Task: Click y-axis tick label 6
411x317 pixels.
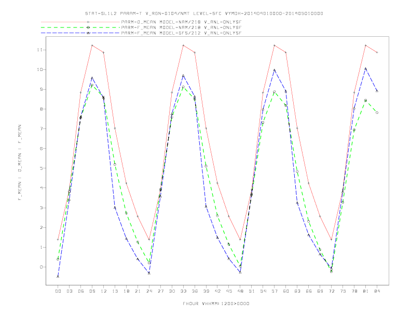Action: (x=42, y=148)
